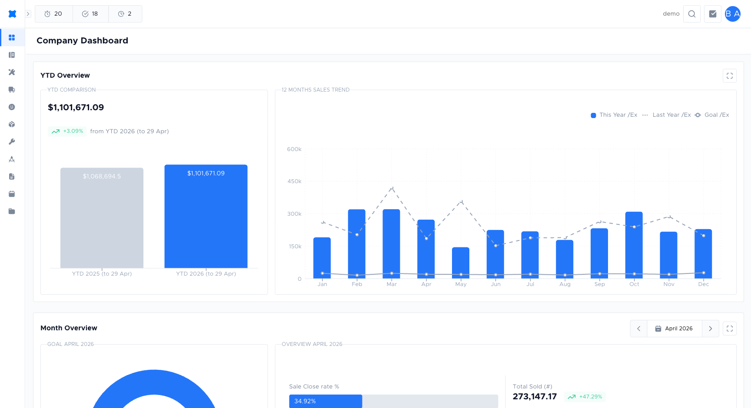Open the BA user avatar menu
751x408 pixels.
(733, 14)
